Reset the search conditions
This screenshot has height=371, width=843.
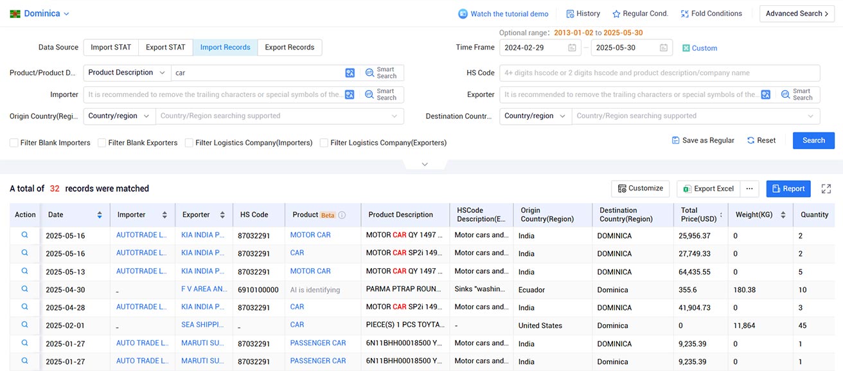click(x=761, y=140)
